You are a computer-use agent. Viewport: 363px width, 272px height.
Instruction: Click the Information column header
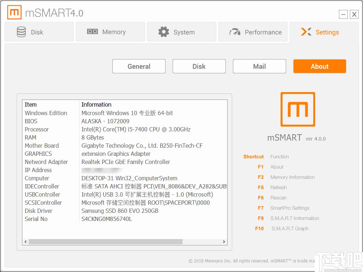coord(153,104)
